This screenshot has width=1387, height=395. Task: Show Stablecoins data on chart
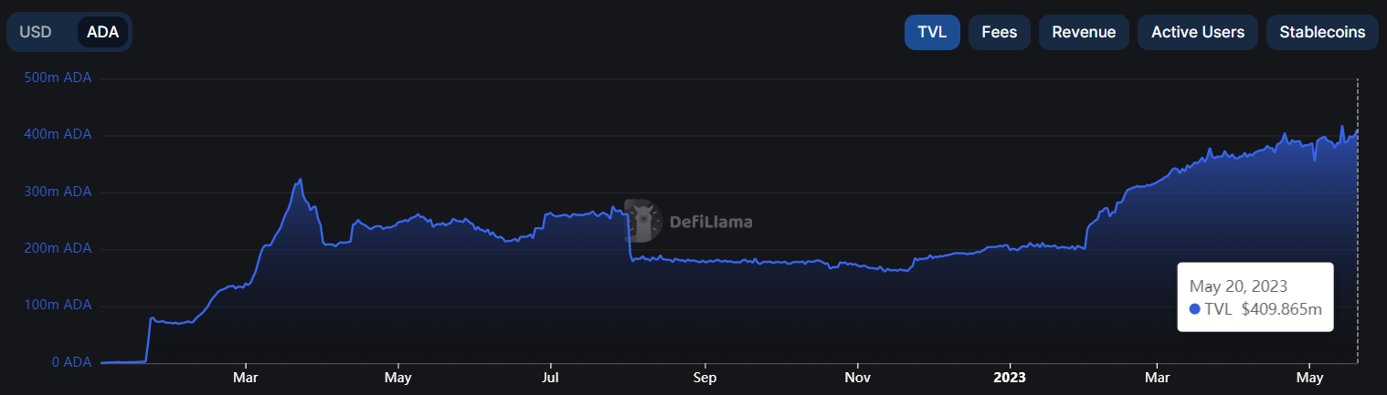coord(1322,32)
